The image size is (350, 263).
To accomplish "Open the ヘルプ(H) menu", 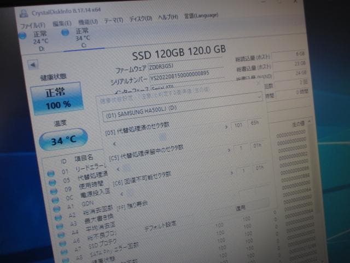I will 168,17.
